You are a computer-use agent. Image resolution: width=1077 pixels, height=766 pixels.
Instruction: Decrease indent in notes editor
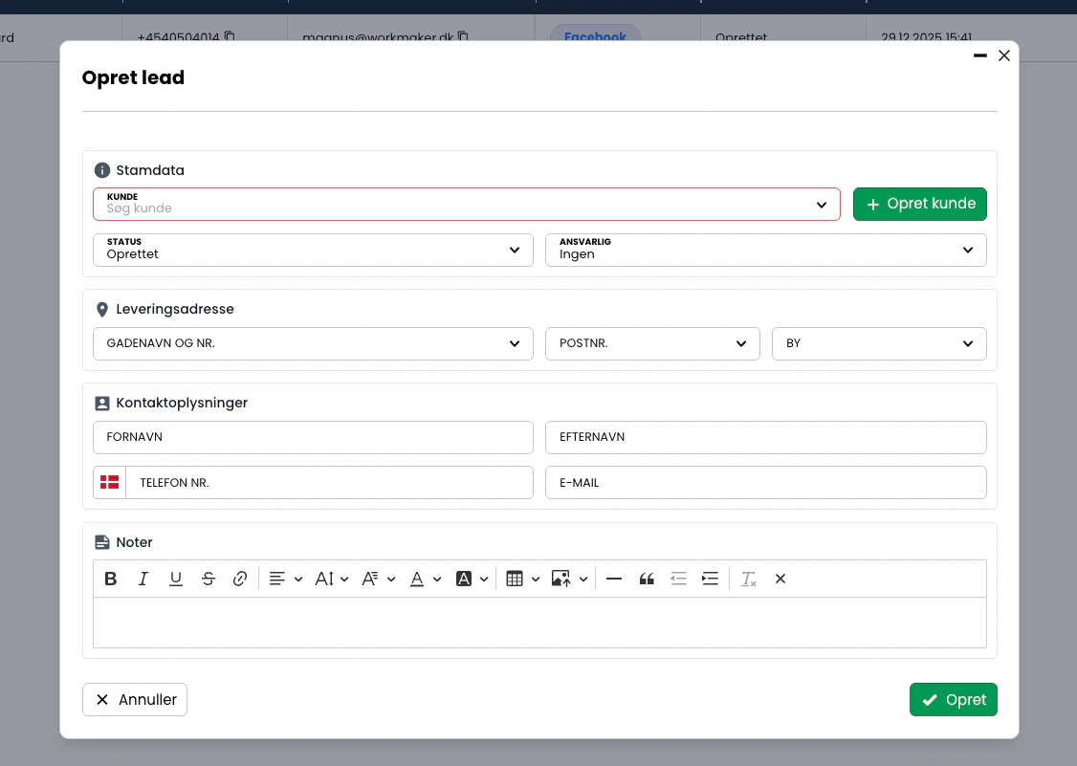point(678,580)
